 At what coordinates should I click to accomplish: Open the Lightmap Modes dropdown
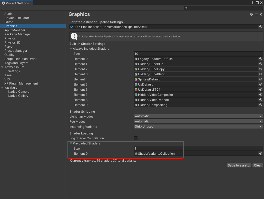[198, 116]
